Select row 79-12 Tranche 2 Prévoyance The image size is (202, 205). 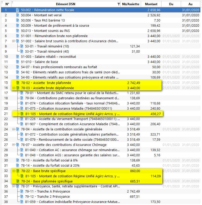pyautogui.click(x=101, y=196)
